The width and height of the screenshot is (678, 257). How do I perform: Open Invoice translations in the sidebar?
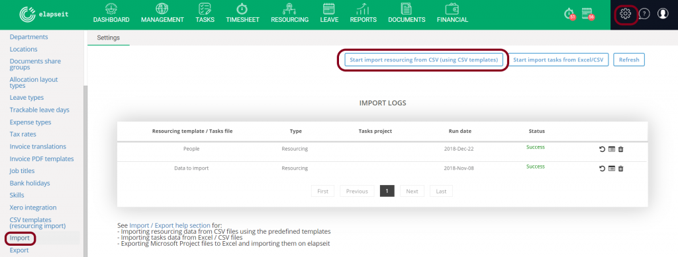(38, 146)
